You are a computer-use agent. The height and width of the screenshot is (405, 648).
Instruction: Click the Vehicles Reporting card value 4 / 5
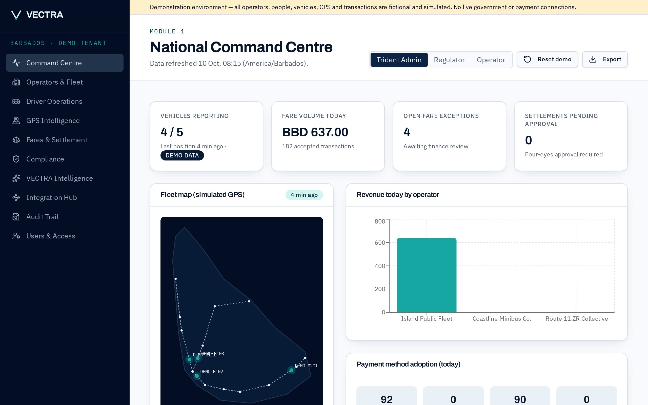(x=172, y=132)
